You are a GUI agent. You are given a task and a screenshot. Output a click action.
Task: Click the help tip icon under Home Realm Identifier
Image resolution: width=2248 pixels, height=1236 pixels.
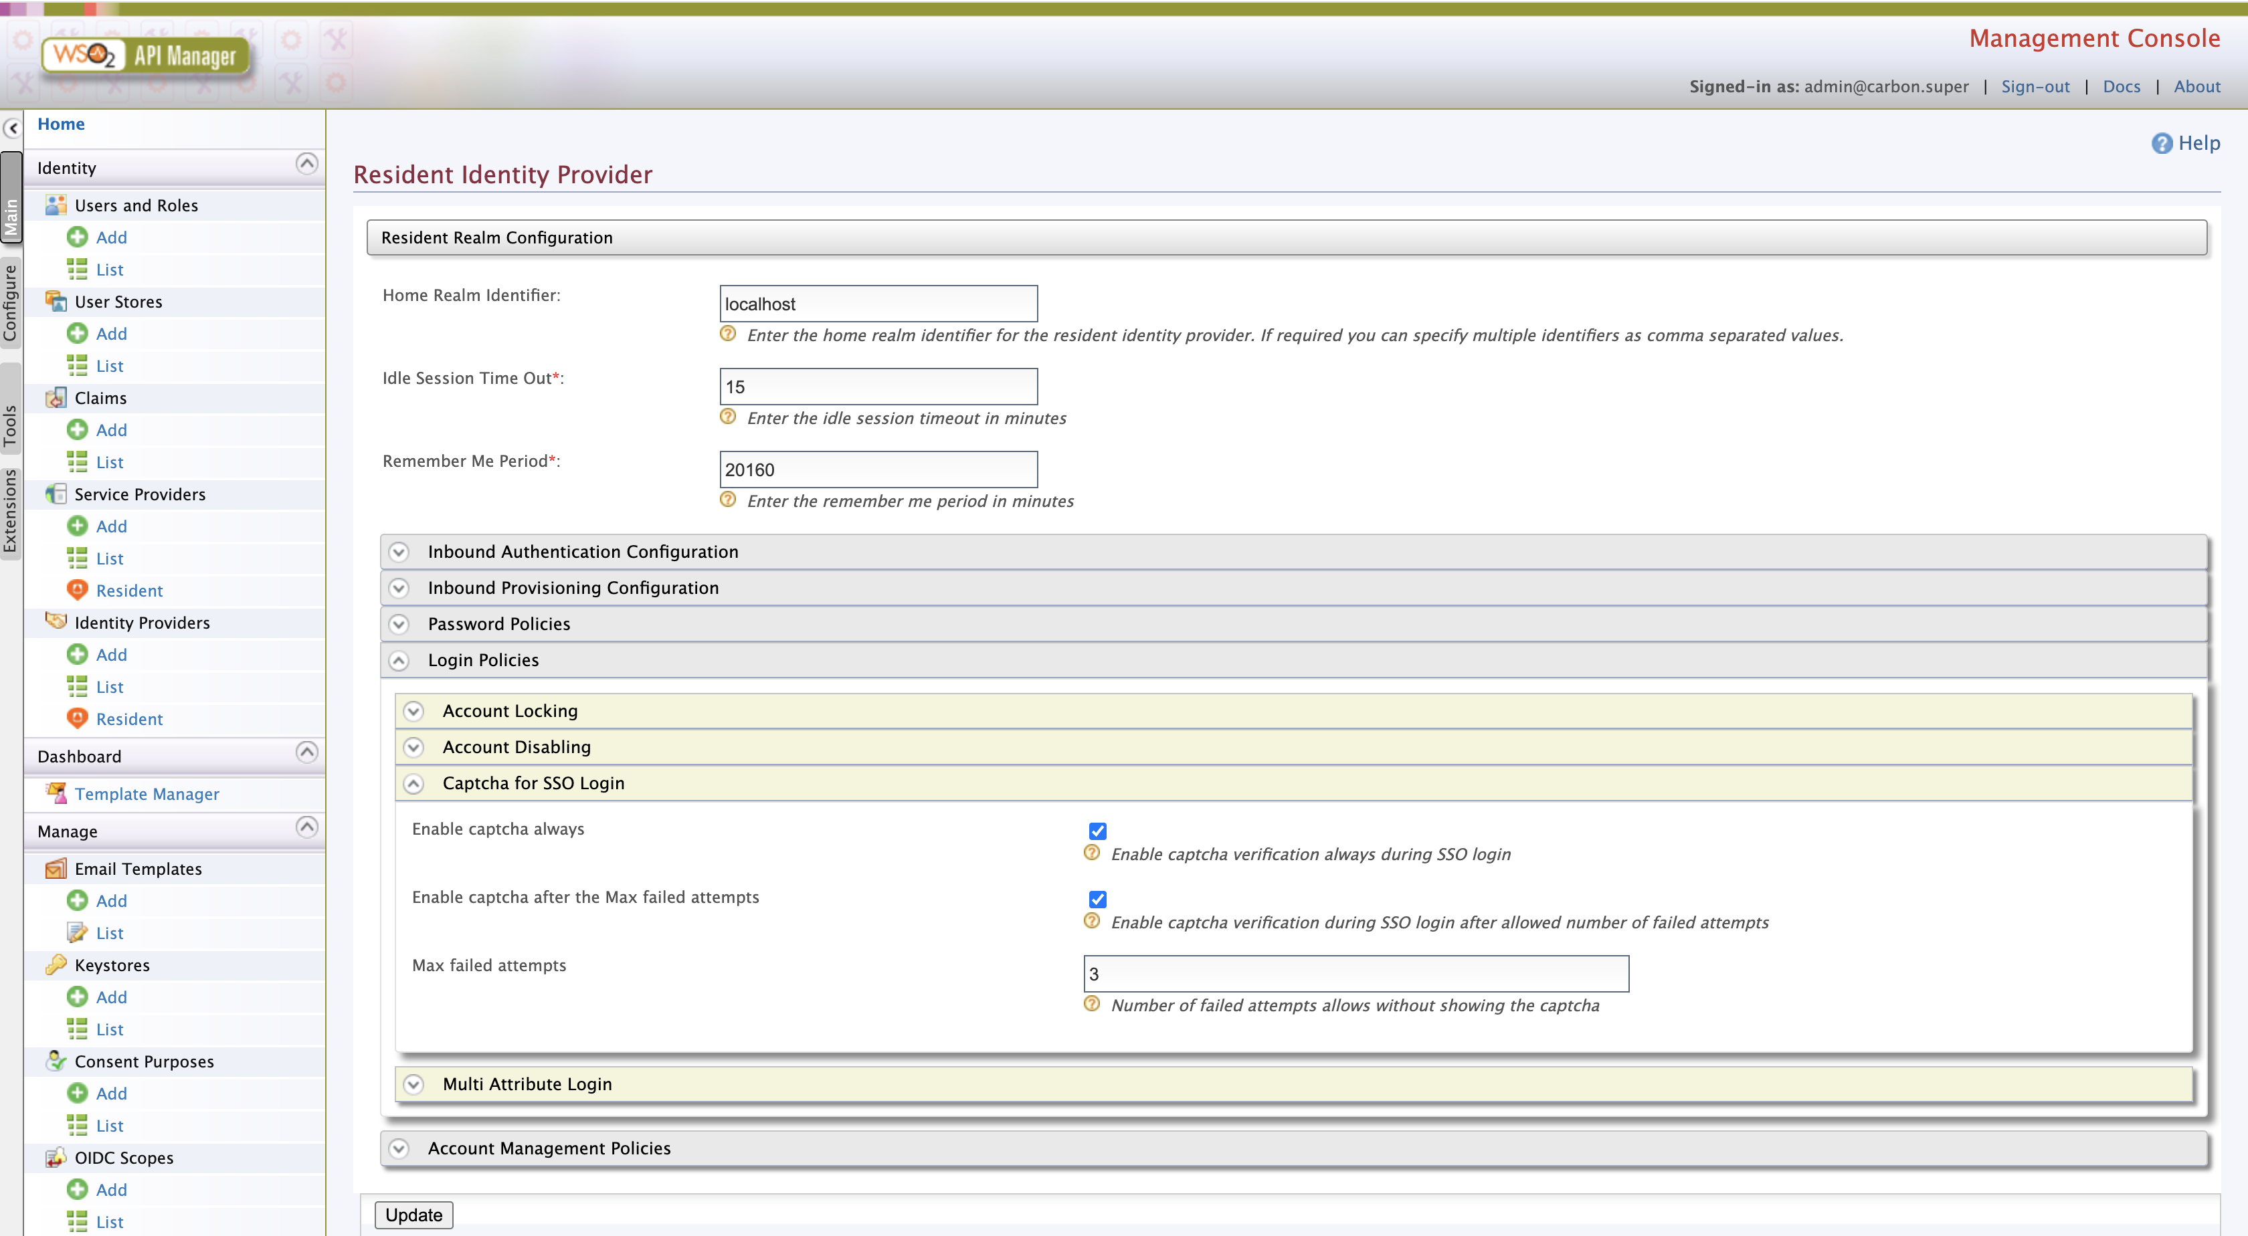point(728,334)
